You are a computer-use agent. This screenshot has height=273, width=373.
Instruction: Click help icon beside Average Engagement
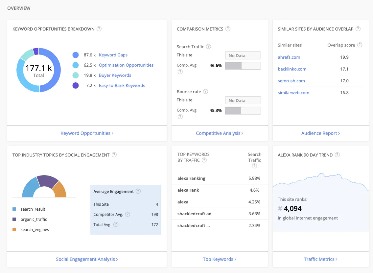click(138, 191)
